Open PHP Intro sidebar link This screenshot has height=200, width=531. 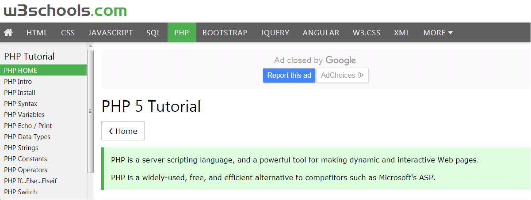[x=43, y=81]
